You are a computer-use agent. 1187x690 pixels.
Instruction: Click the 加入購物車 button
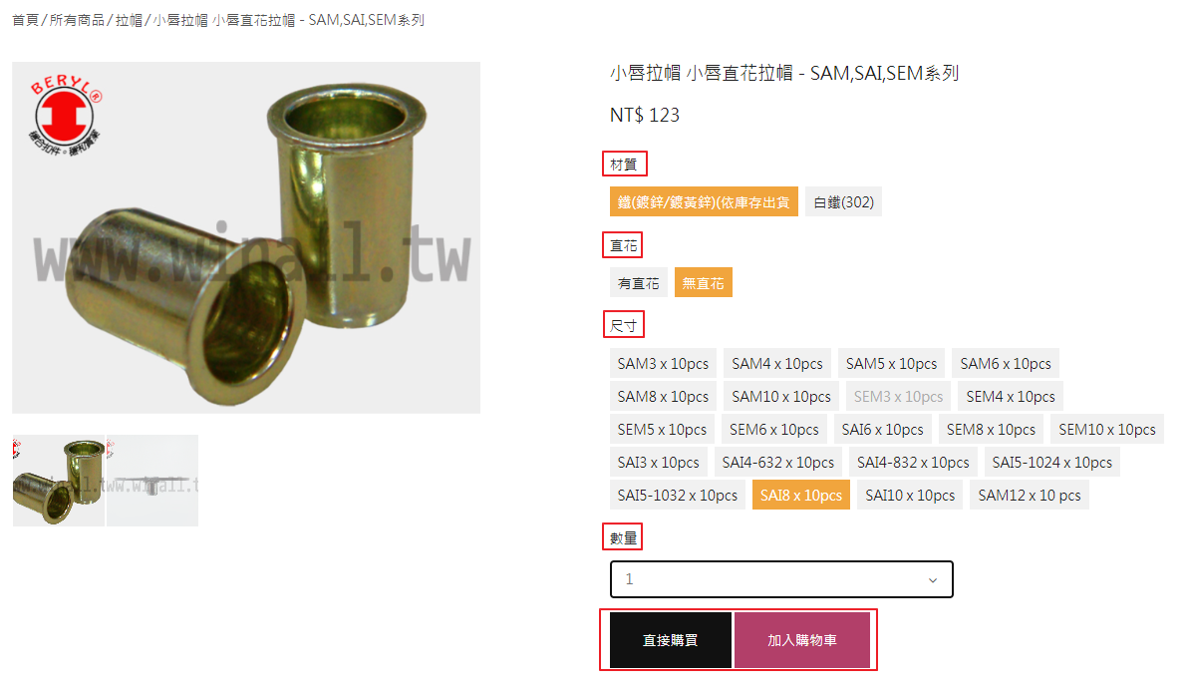click(x=801, y=640)
